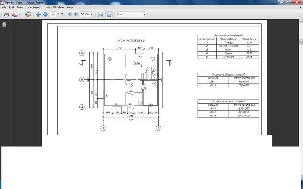Go to next page with down arrow
Screen dimensions: 303x189
pyautogui.click(x=45, y=14)
